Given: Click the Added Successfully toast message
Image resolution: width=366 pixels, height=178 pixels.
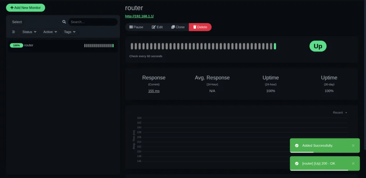Looking at the screenshot, I should point(325,146).
